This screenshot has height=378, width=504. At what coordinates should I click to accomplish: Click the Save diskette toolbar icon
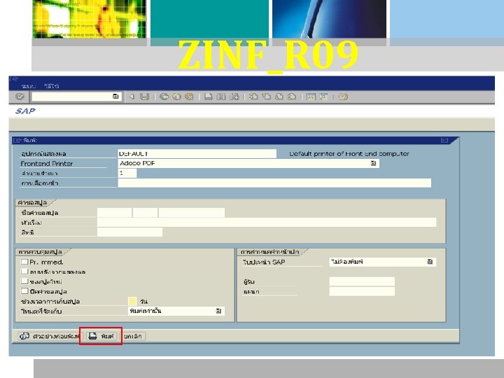click(x=145, y=97)
